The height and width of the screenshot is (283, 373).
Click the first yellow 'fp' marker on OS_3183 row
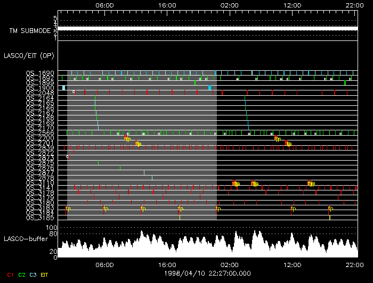(x=68, y=209)
